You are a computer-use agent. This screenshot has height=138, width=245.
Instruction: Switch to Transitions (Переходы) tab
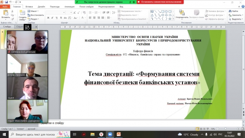[55, 7]
